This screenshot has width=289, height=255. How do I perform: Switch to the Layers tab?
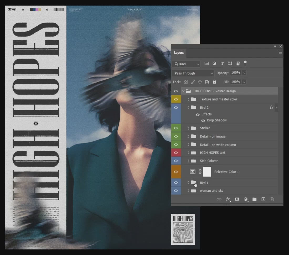(179, 53)
